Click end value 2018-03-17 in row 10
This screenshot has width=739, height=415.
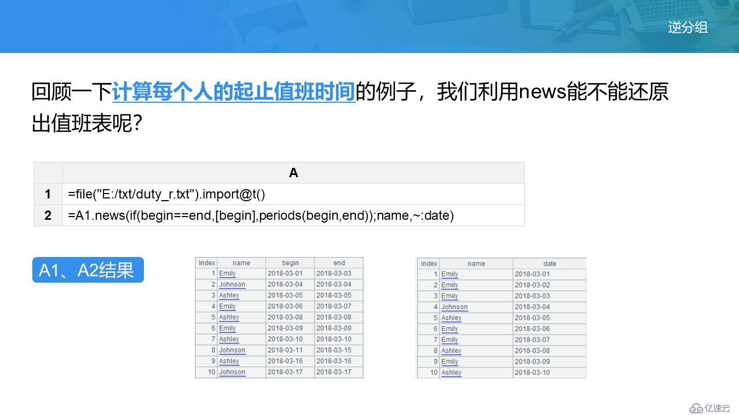334,372
